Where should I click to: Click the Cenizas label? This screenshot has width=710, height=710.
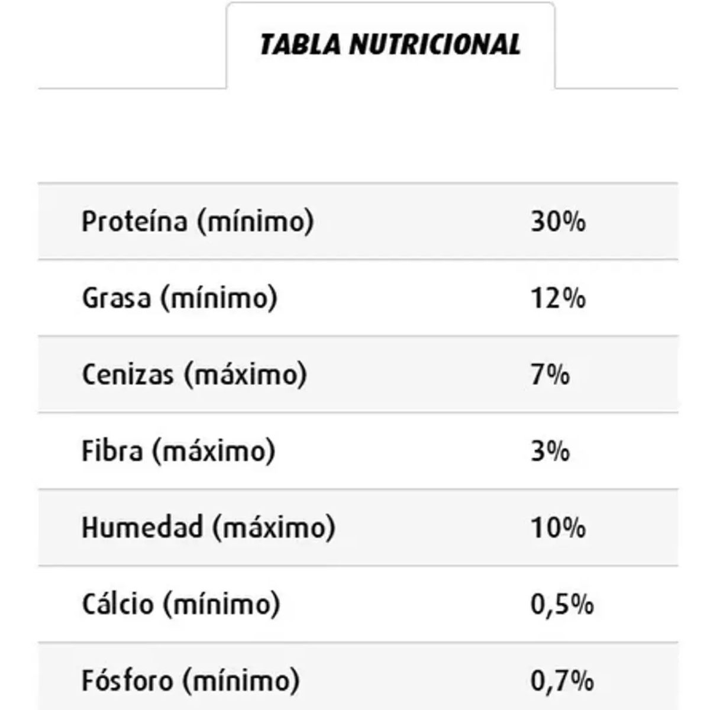pyautogui.click(x=127, y=375)
